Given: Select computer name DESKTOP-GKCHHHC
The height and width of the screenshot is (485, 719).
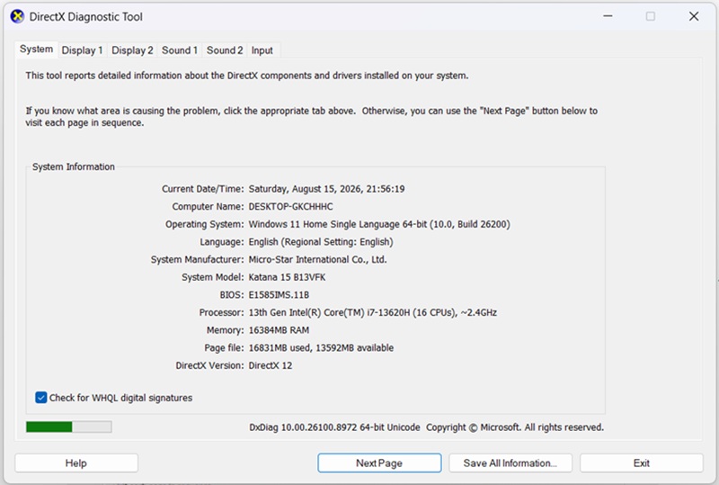Looking at the screenshot, I should click(290, 207).
